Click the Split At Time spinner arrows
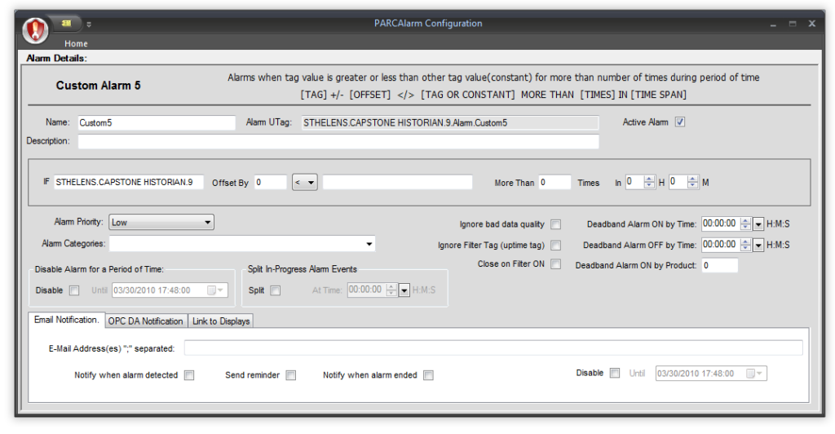This screenshot has height=434, width=835. pyautogui.click(x=391, y=290)
